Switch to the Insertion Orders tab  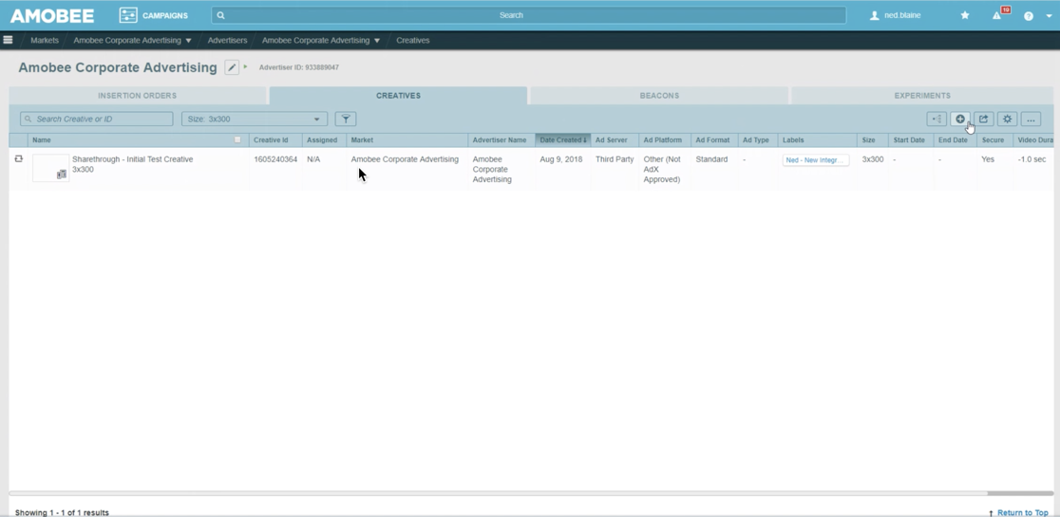point(137,96)
